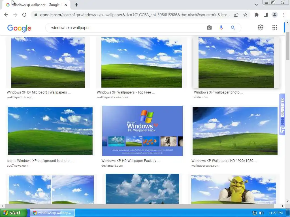Click the 11:27 PM taskbar clock
This screenshot has height=217, width=290.
point(276,213)
